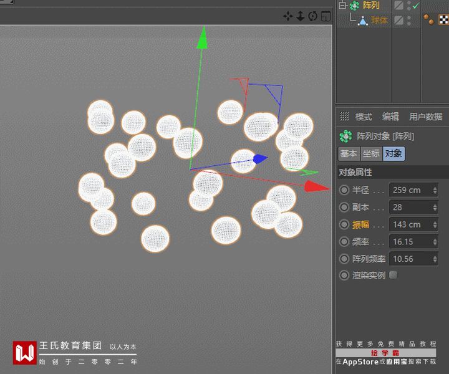449x374 pixels.
Task: Click the stepper arrows of 阵列频率 field
Action: coord(435,259)
